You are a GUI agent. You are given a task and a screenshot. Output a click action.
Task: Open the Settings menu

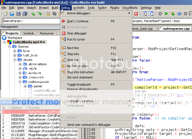tap(146, 8)
